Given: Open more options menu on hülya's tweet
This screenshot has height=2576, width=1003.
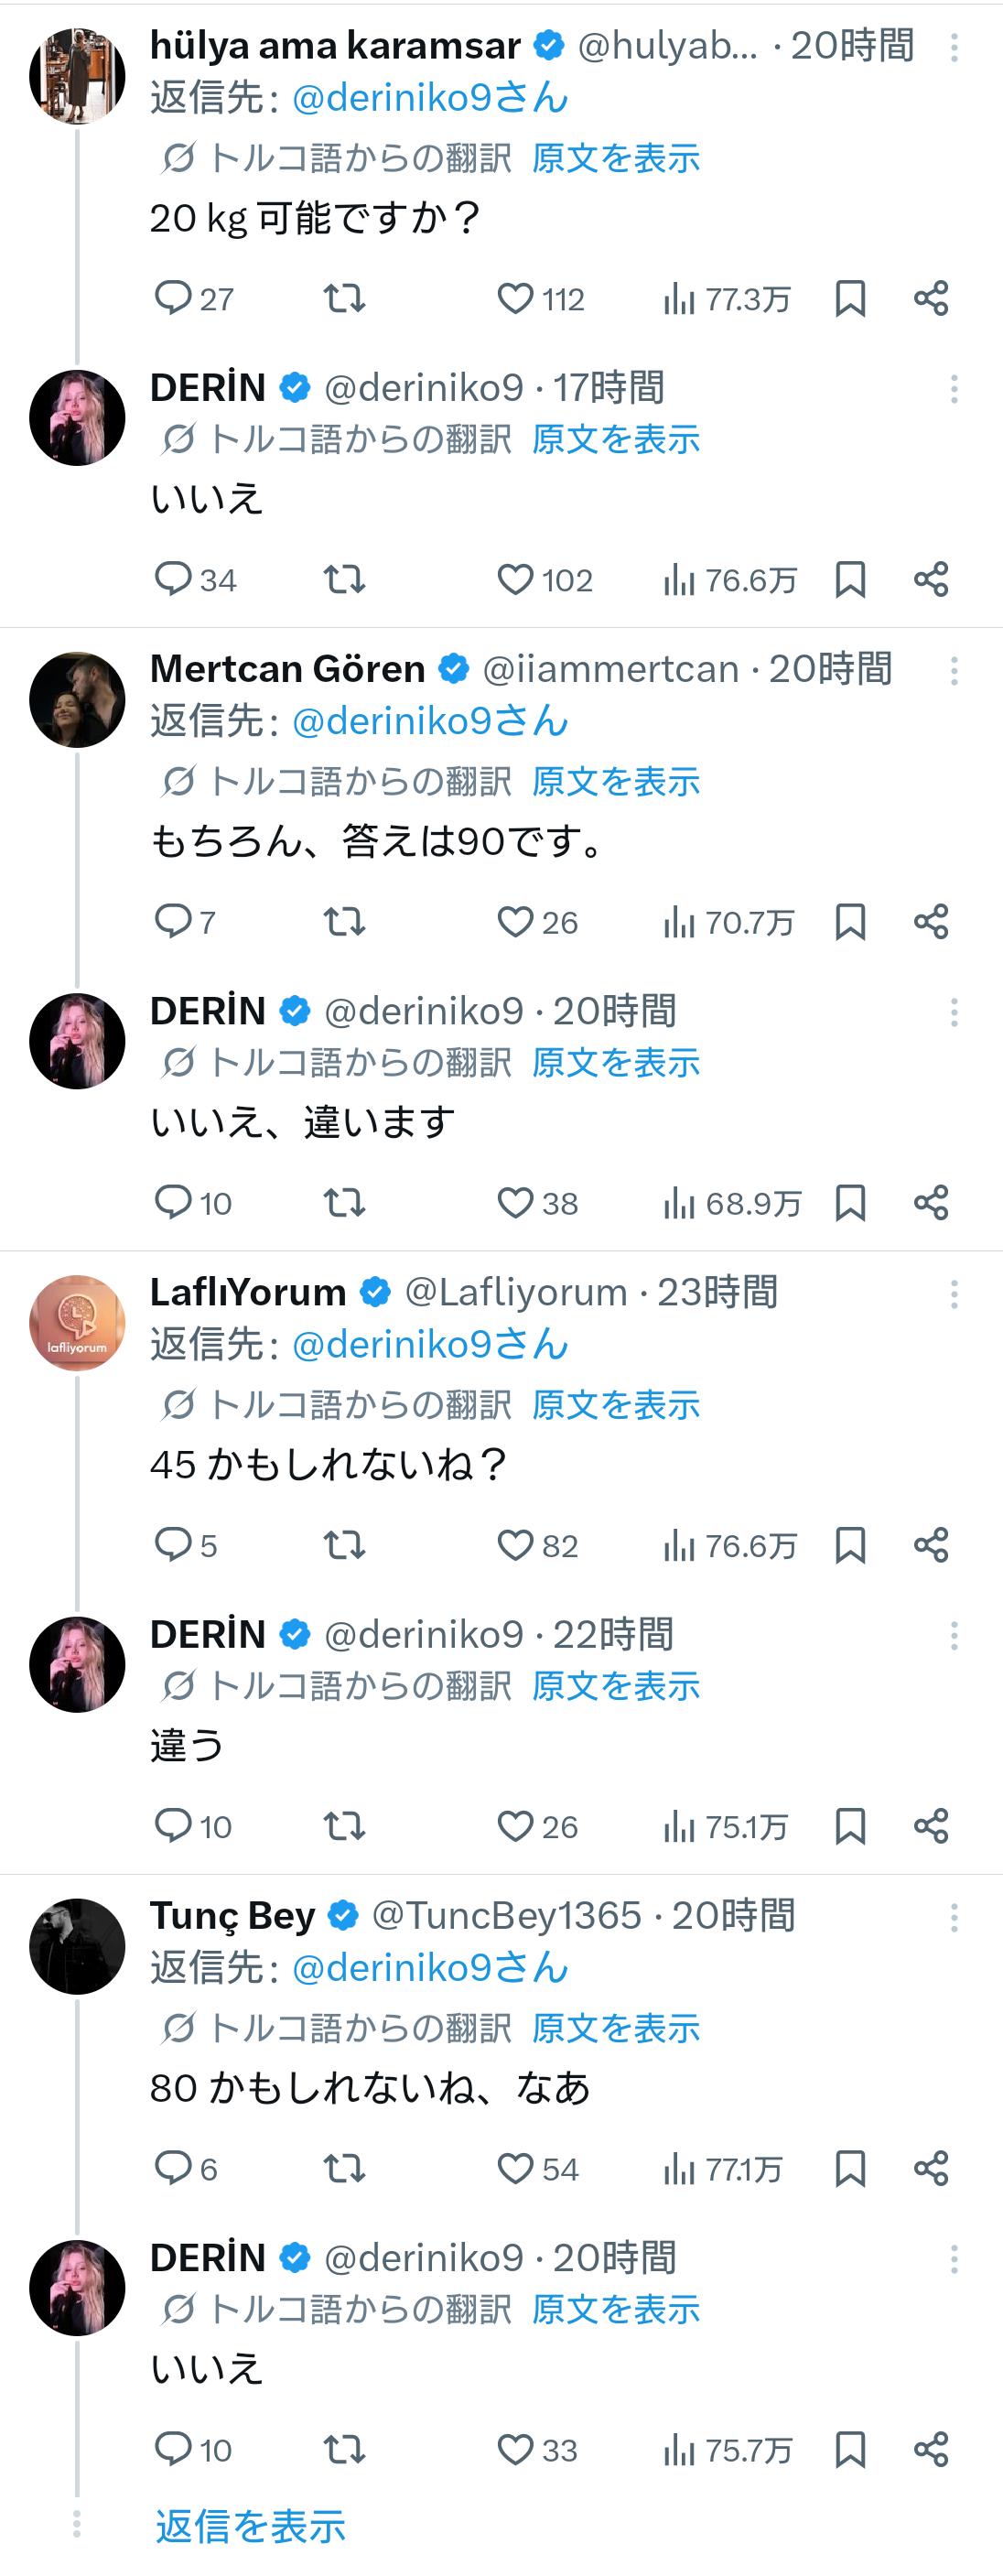Looking at the screenshot, I should pos(954,47).
